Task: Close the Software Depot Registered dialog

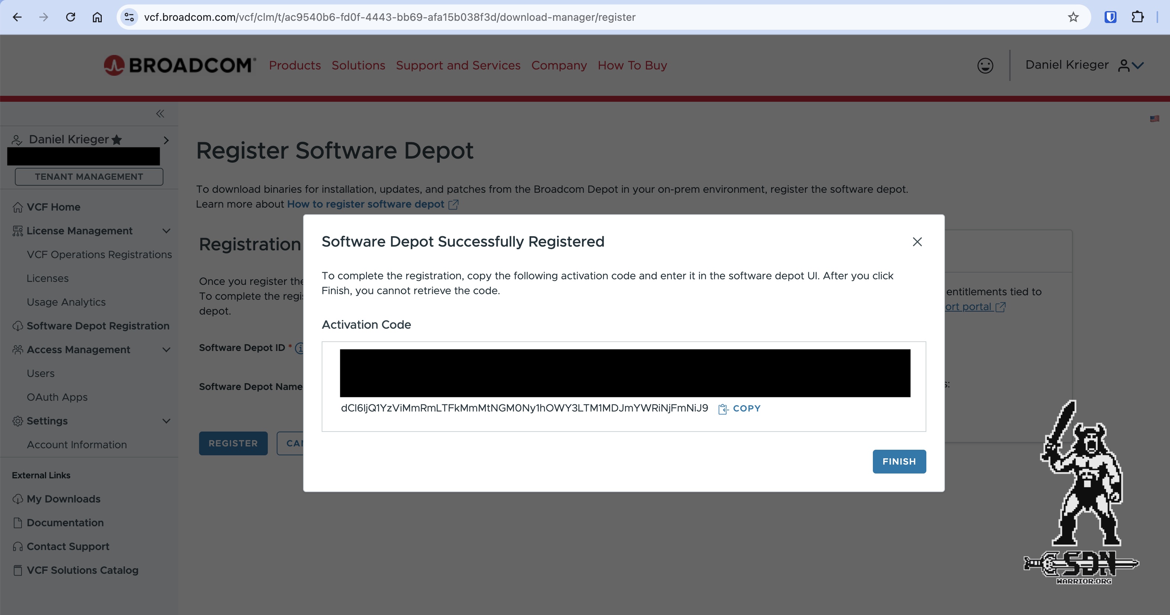Action: [x=917, y=242]
